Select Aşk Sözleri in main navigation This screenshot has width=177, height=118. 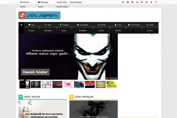[x=31, y=28]
